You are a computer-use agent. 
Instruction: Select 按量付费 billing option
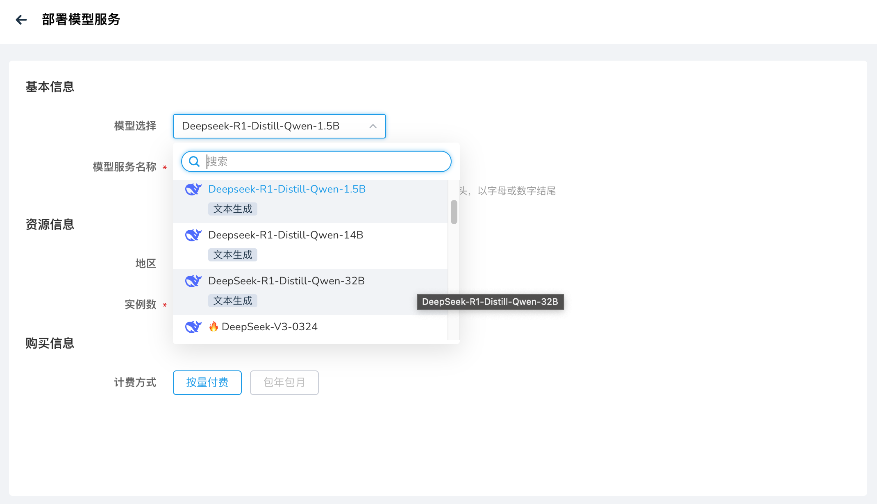(x=207, y=383)
